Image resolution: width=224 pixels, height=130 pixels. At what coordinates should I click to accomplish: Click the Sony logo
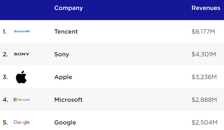click(x=21, y=54)
